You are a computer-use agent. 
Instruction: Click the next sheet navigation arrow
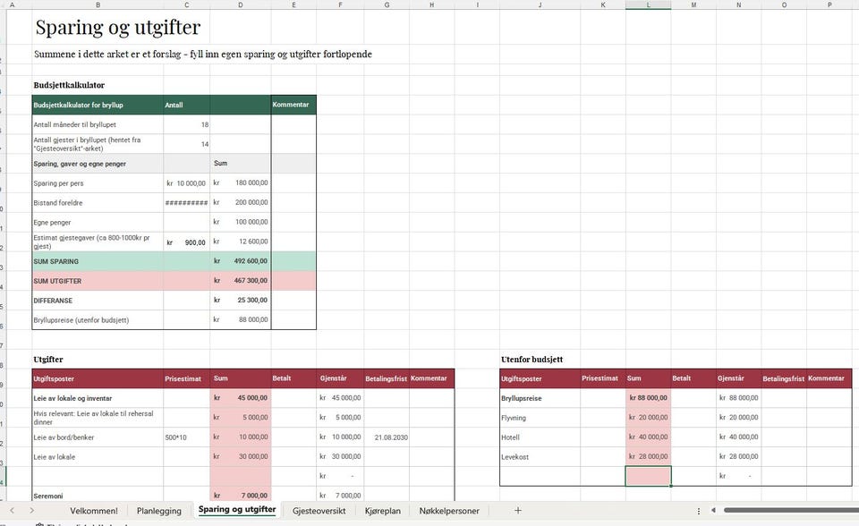click(x=32, y=510)
